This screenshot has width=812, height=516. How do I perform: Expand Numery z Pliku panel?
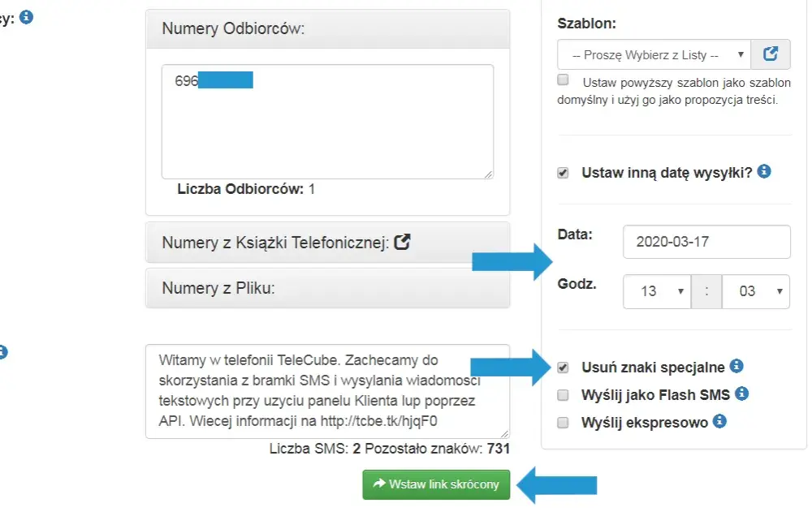328,288
